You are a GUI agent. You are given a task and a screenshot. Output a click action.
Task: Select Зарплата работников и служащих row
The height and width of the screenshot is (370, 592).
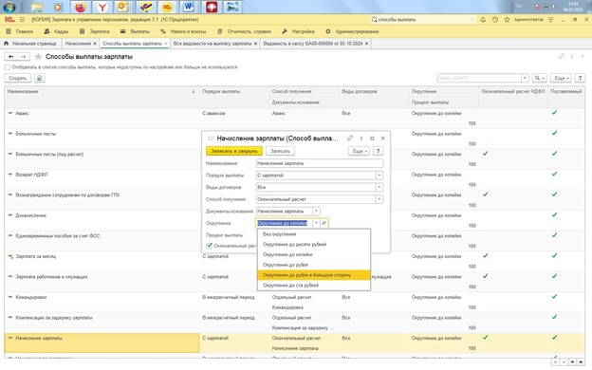click(x=294, y=281)
